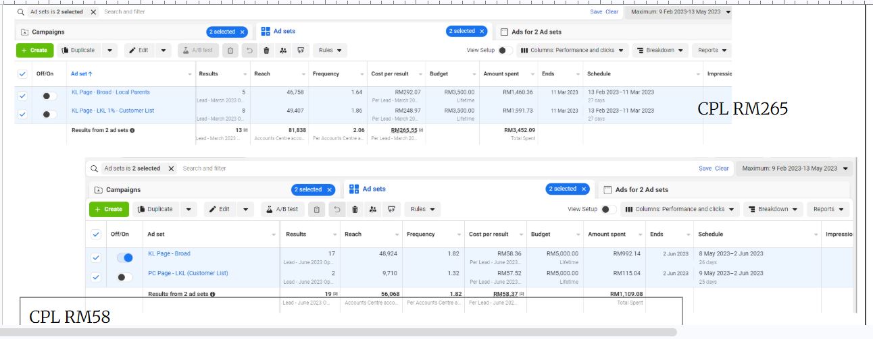
Task: Click the trash delete icon in the RM58 table toolbar
Action: coord(355,210)
